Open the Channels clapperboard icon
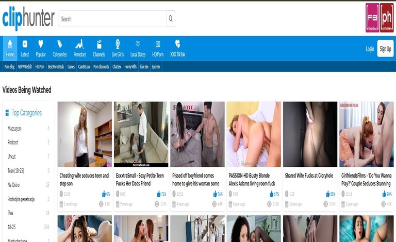 coord(99,44)
